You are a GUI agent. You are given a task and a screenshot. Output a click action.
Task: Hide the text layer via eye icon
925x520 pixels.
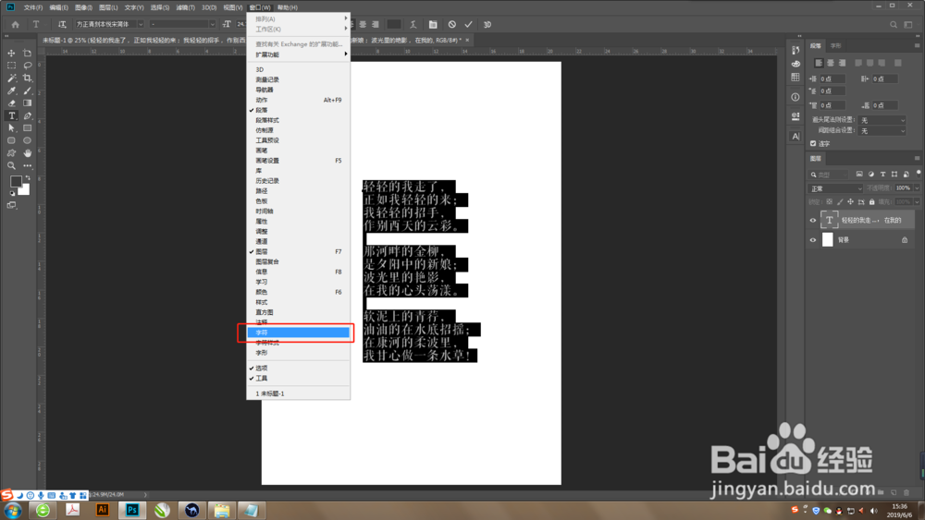[813, 220]
